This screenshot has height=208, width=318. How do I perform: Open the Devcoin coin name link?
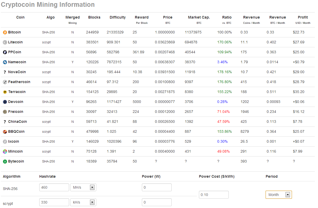16,102
